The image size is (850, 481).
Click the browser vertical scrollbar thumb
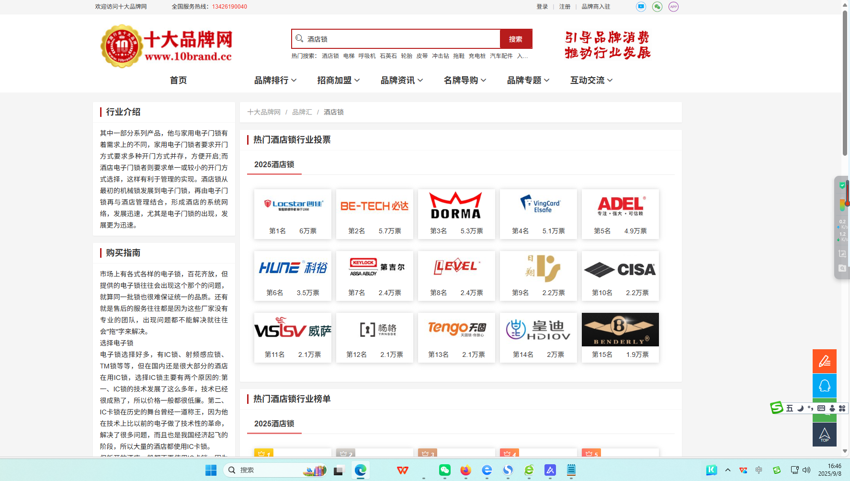845,81
